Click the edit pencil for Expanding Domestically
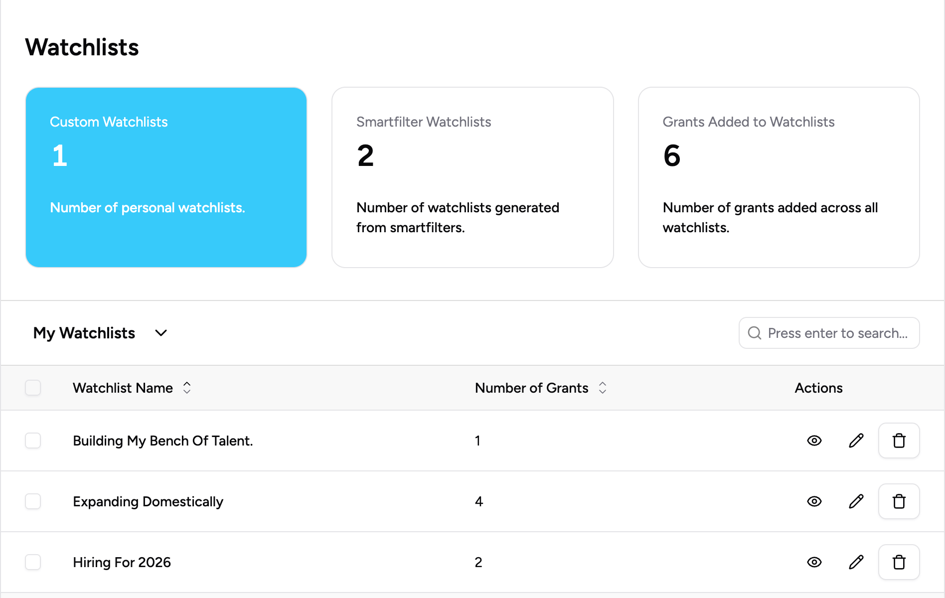This screenshot has height=598, width=945. (x=856, y=501)
